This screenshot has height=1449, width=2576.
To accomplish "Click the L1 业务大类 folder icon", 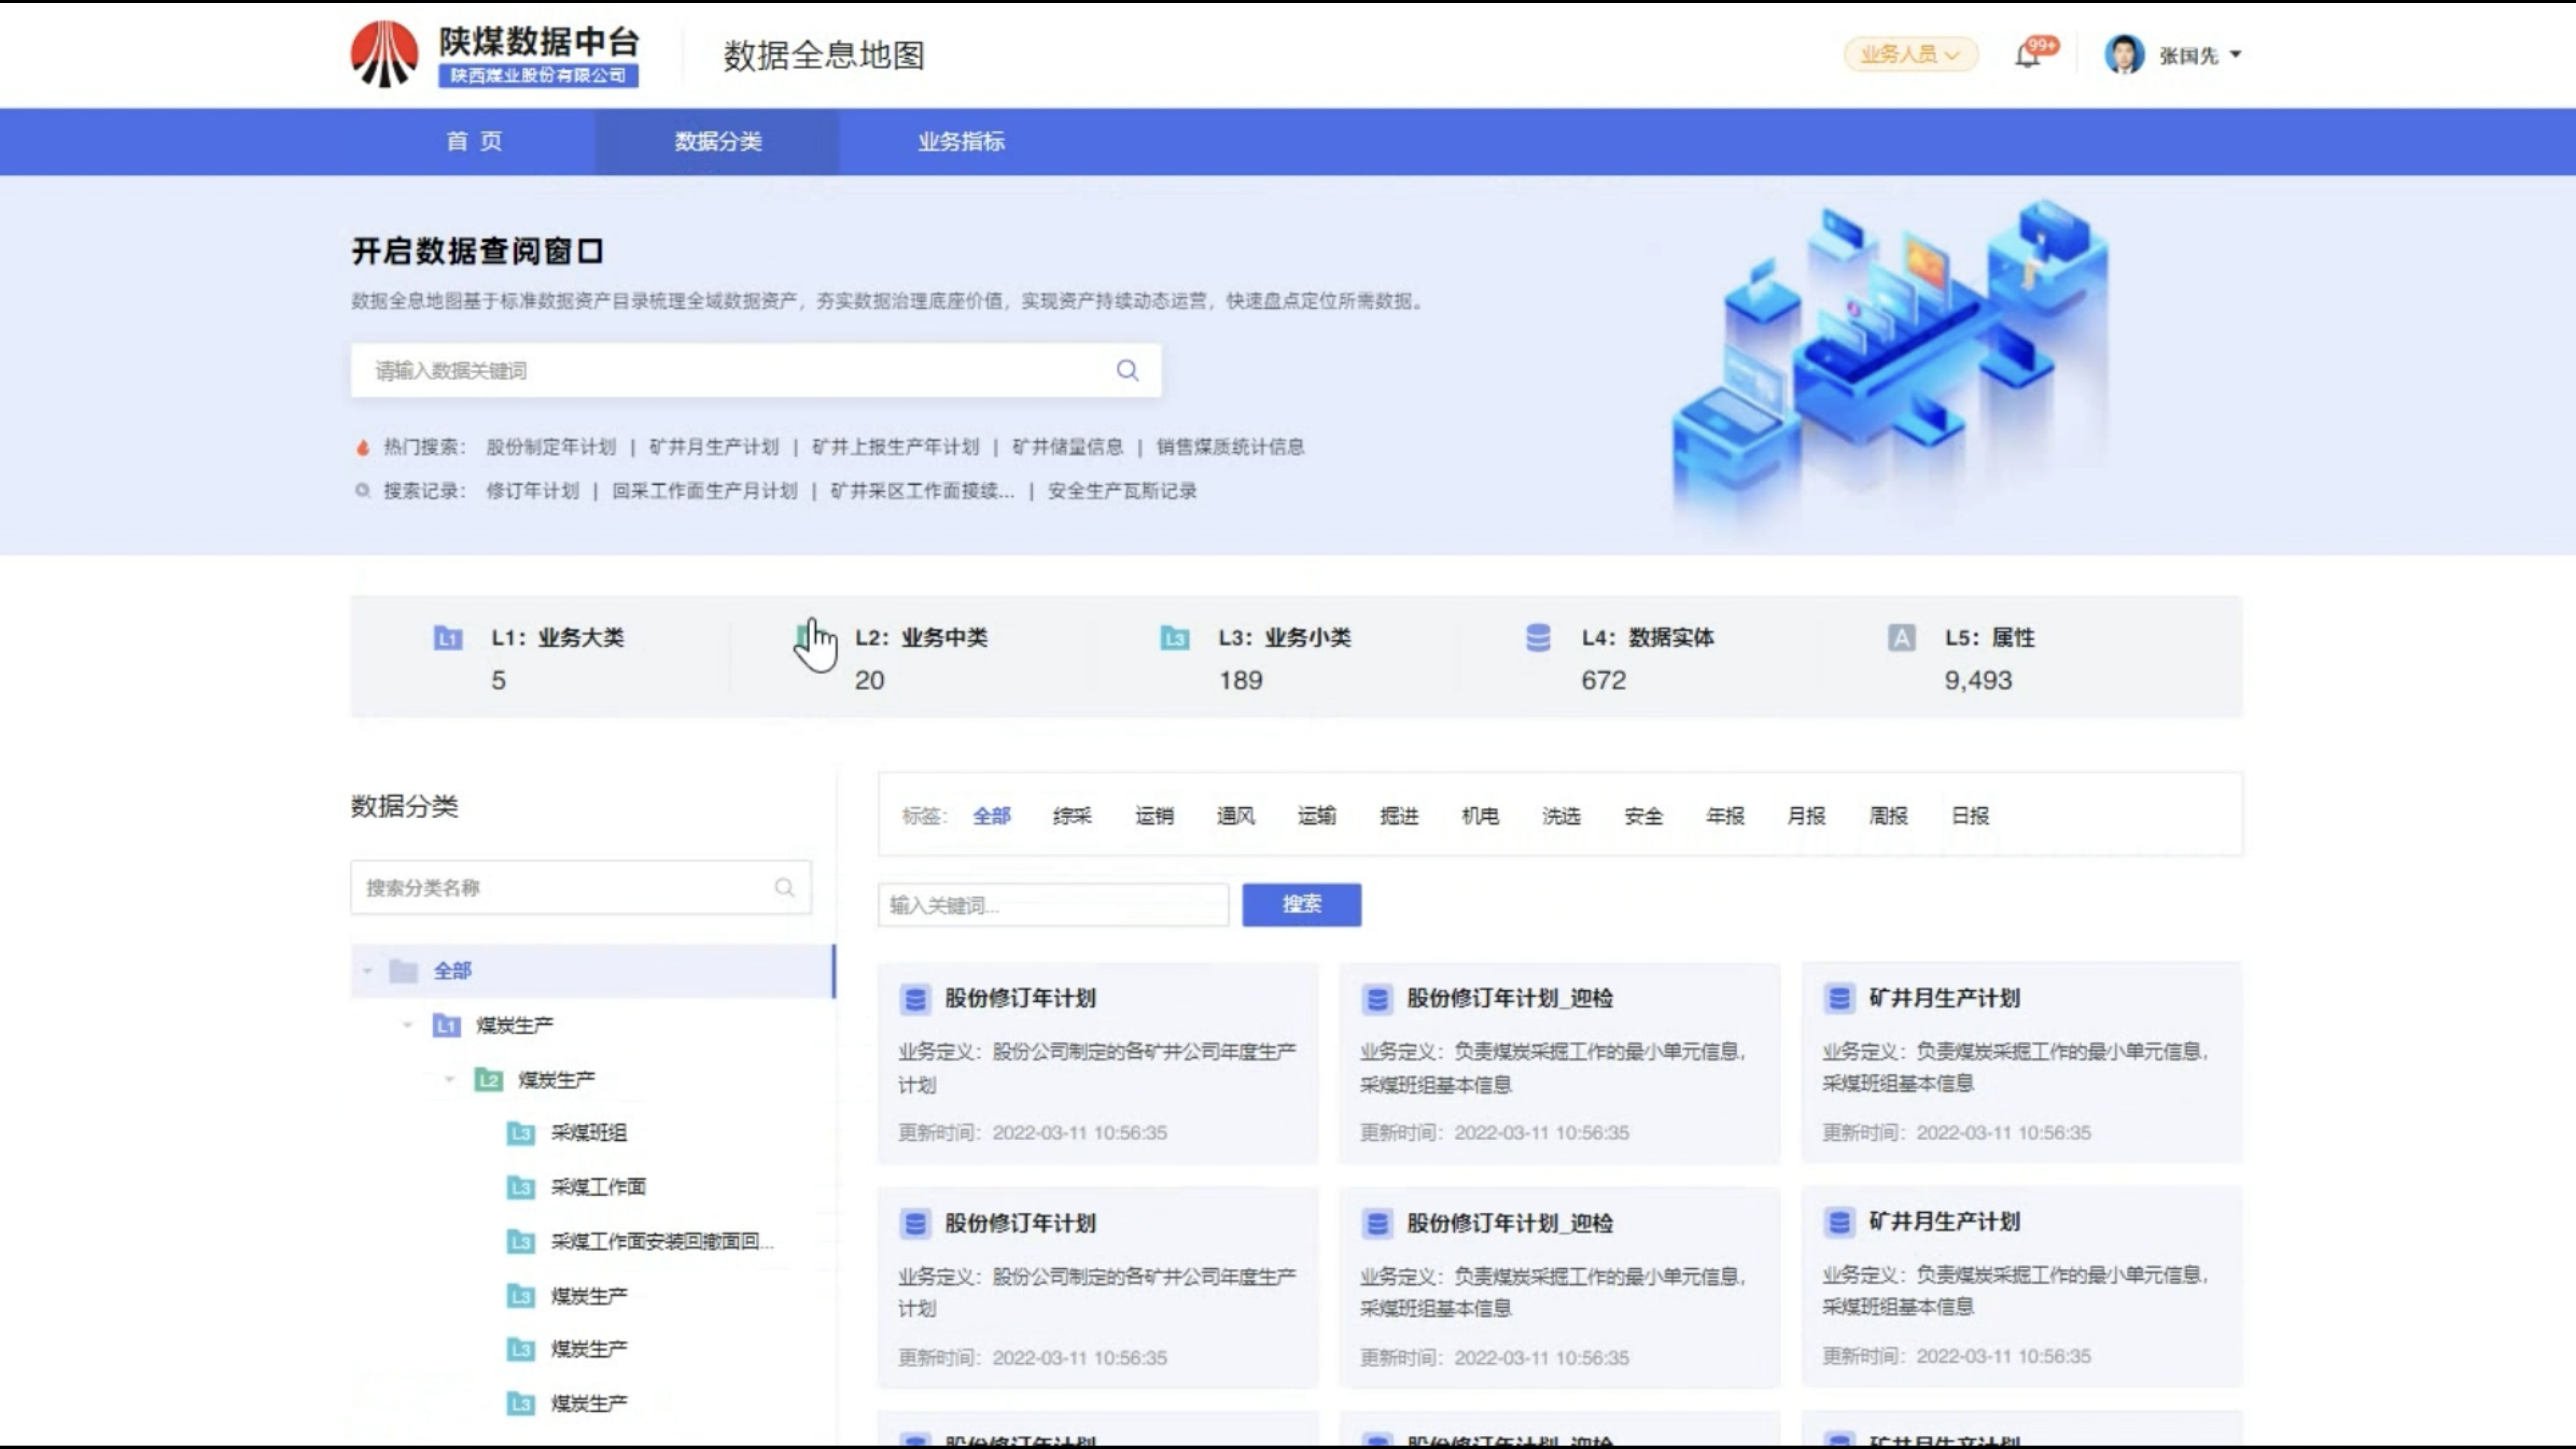I will (447, 638).
